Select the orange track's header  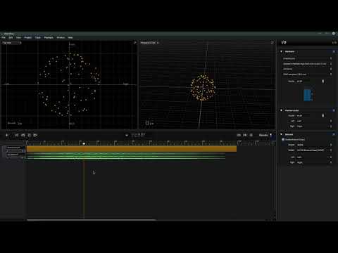click(x=13, y=149)
